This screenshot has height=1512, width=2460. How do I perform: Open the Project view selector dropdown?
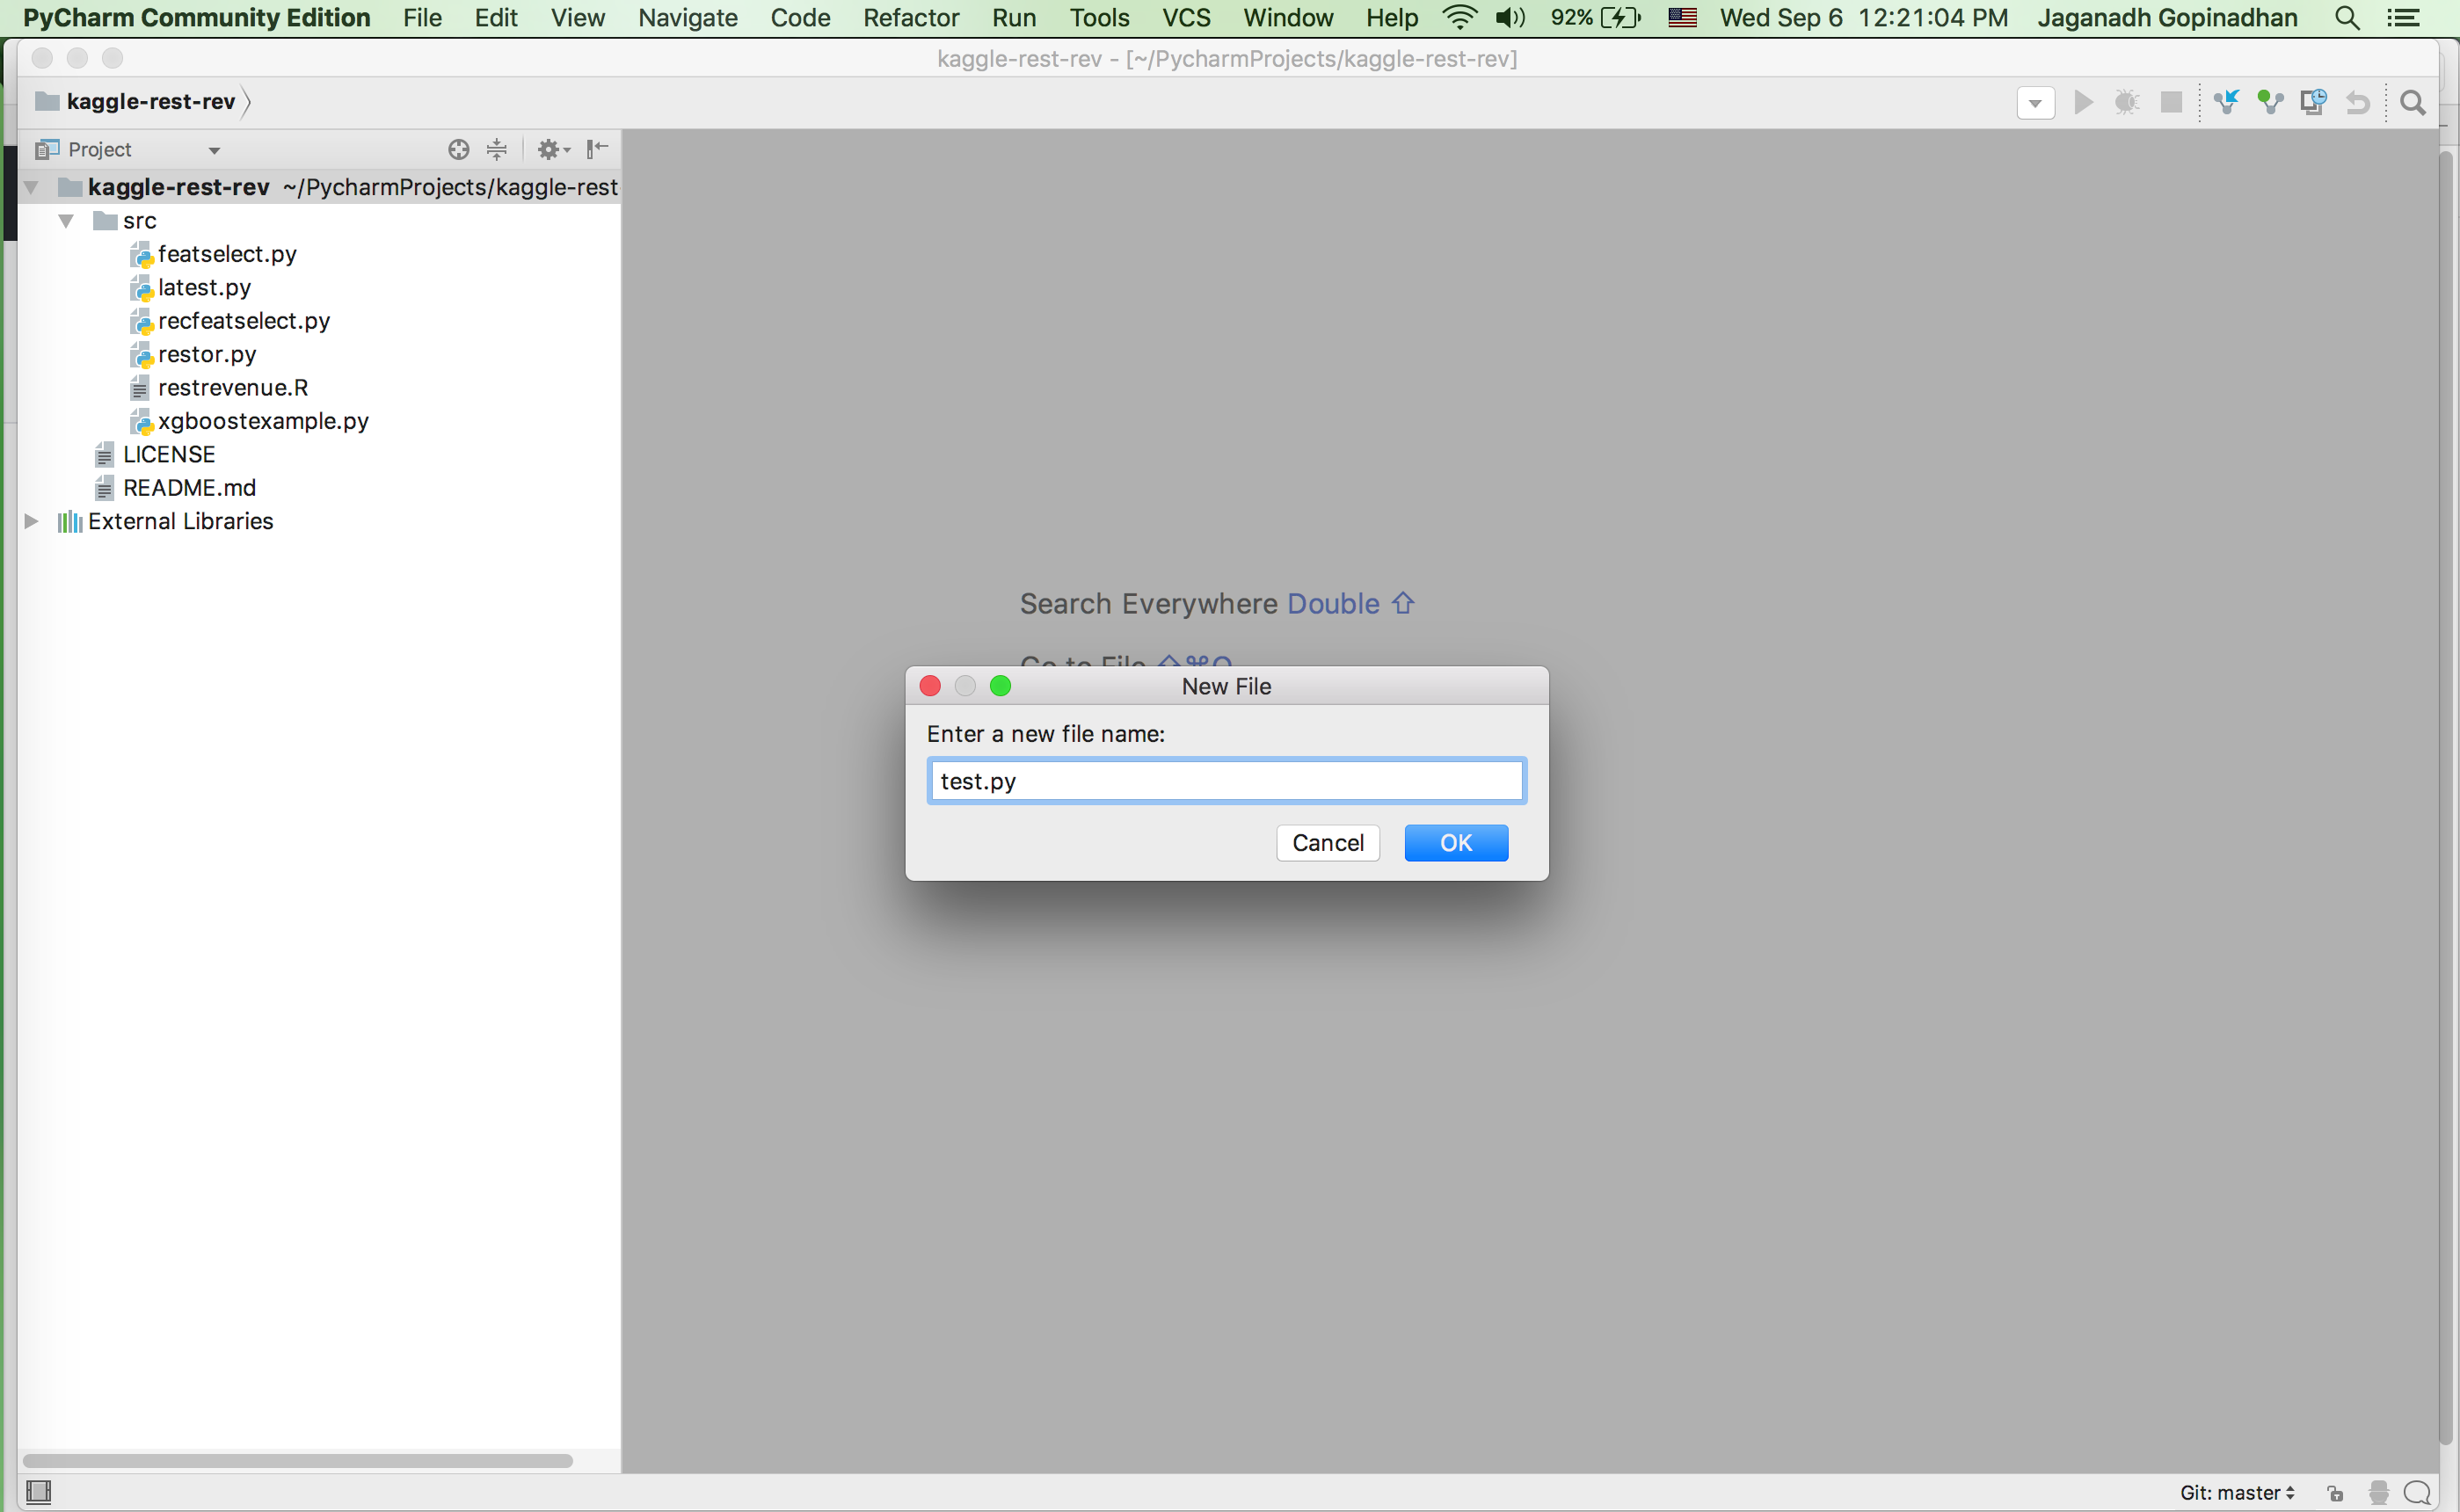click(x=213, y=150)
